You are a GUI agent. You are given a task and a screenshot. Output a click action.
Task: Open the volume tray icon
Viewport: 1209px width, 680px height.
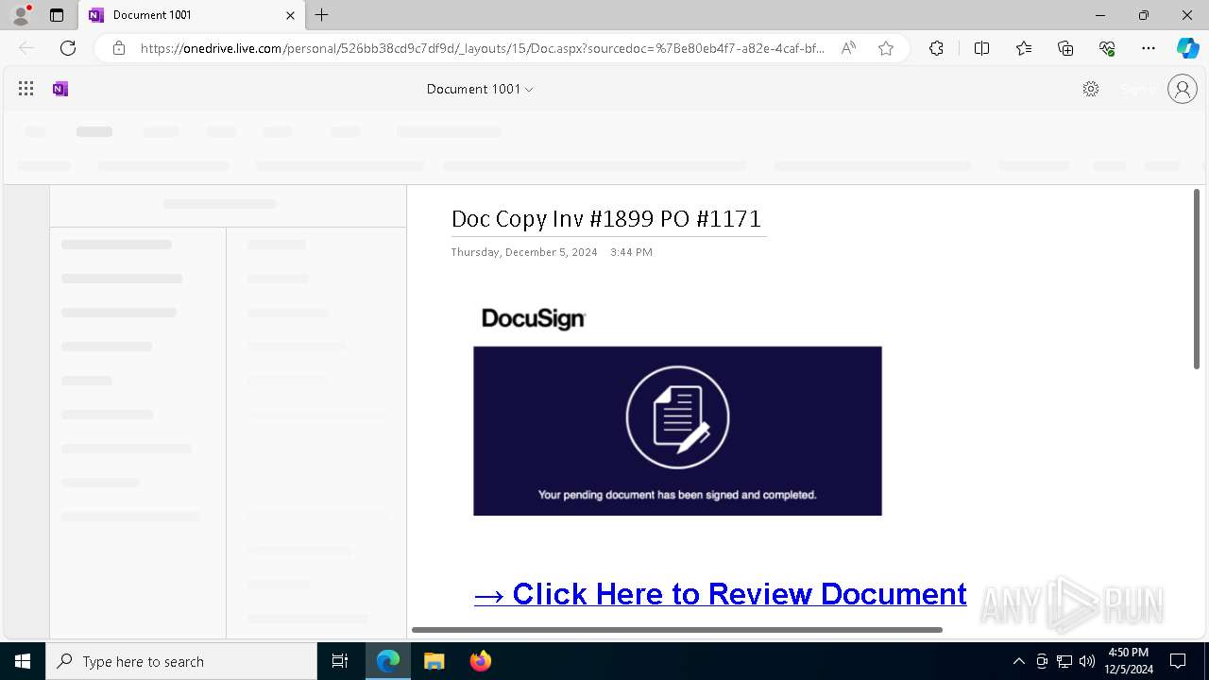click(x=1087, y=661)
